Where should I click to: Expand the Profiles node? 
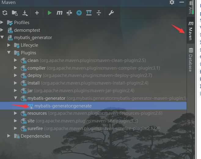pyautogui.click(x=2, y=22)
